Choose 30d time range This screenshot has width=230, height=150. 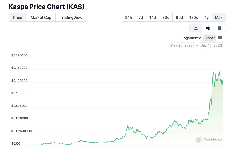click(166, 18)
